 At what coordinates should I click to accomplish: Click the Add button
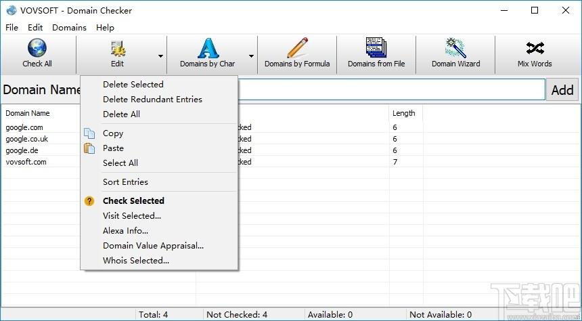[x=562, y=89]
